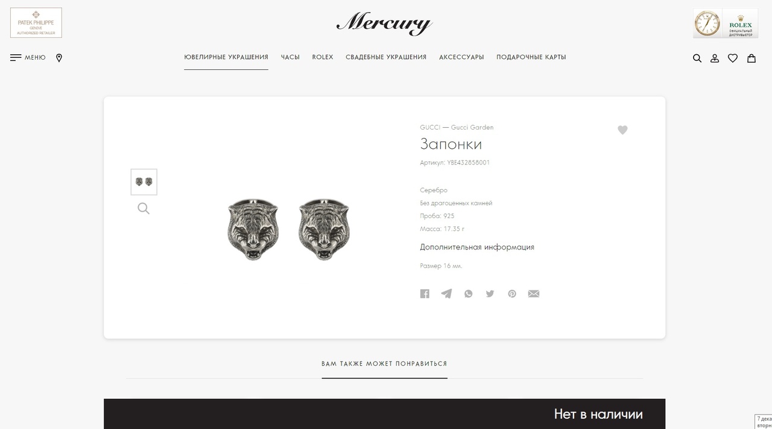Open the shopping bag icon

click(x=751, y=58)
